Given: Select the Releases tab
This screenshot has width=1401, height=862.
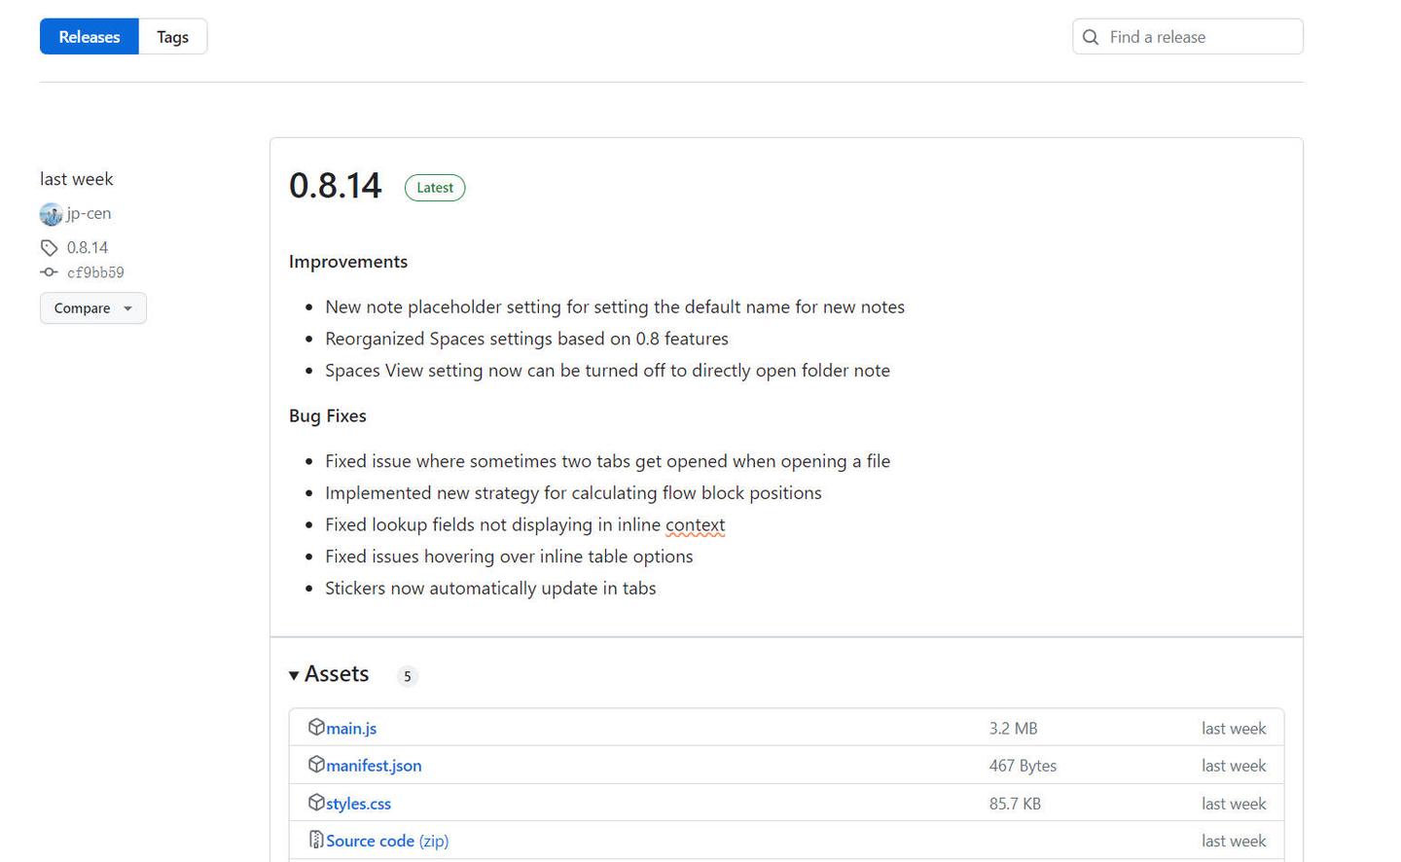Looking at the screenshot, I should click(90, 37).
